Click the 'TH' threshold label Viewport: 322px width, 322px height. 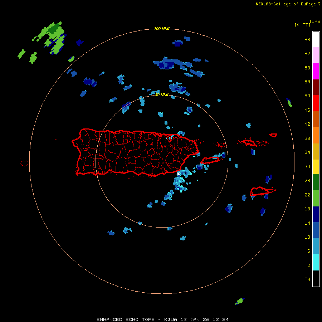coord(307,279)
